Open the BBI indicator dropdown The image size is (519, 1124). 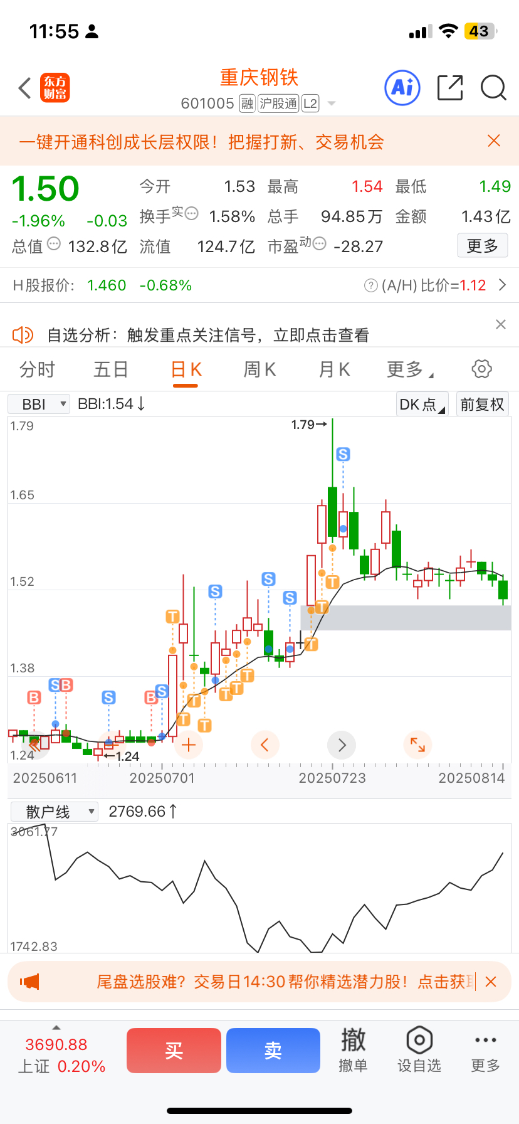pos(39,405)
